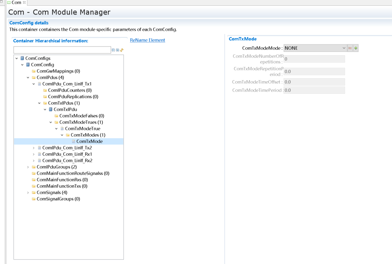
Task: Click the ComSignalGroups folder icon
Action: point(34,199)
